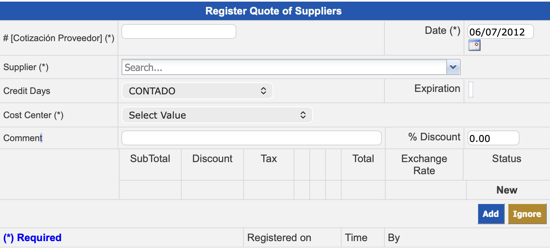Open the calendar date picker icon

pos(474,46)
